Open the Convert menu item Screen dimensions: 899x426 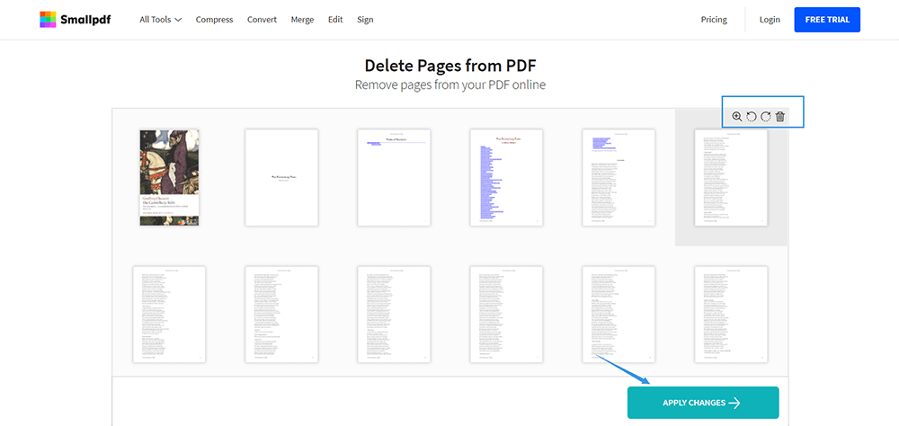point(262,20)
